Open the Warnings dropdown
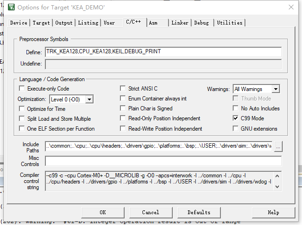The image size is (302, 225). [276, 89]
